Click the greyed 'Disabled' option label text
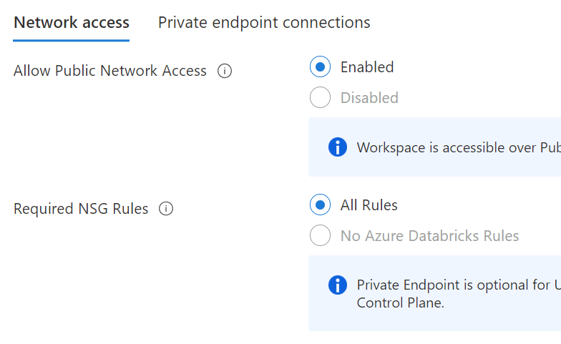561x344 pixels. tap(369, 98)
